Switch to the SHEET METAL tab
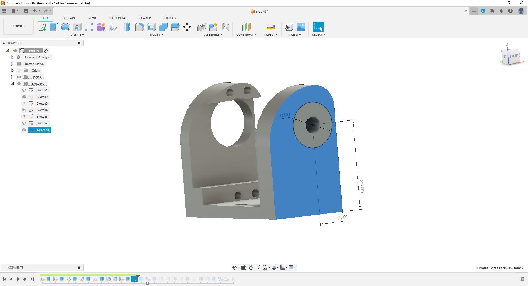The height and width of the screenshot is (286, 528). click(x=117, y=18)
